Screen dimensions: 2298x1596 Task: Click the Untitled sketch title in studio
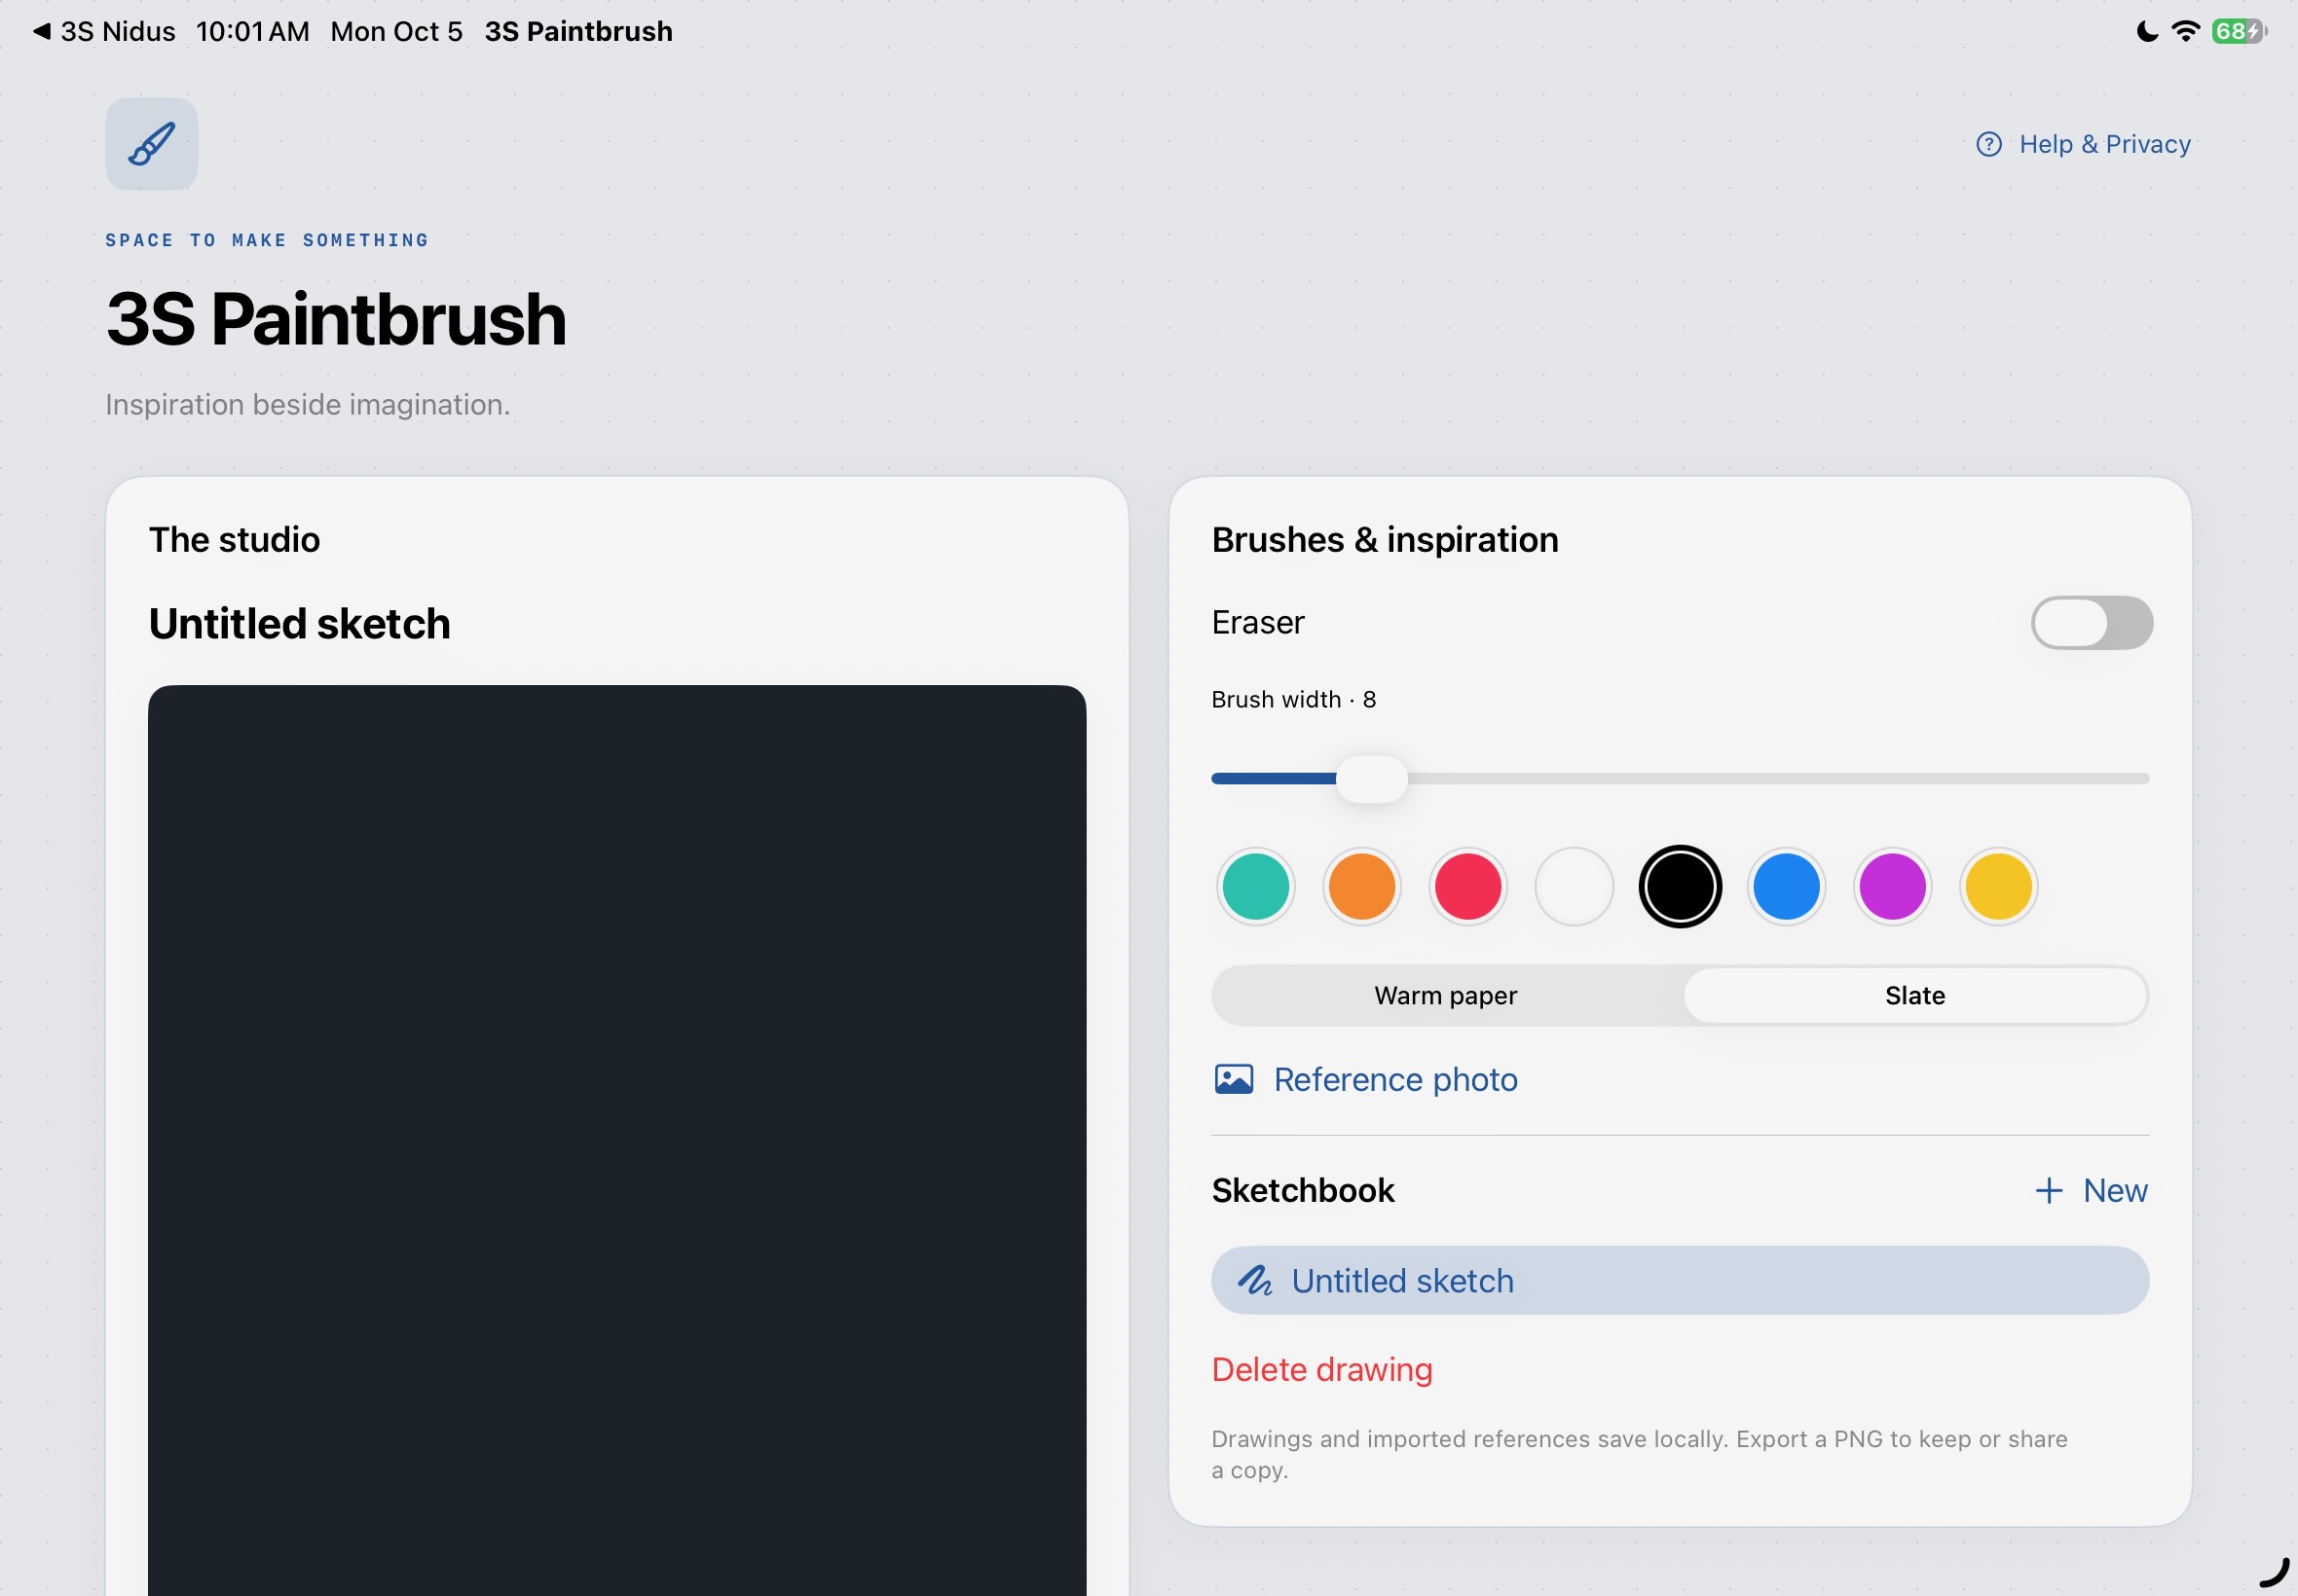299,623
